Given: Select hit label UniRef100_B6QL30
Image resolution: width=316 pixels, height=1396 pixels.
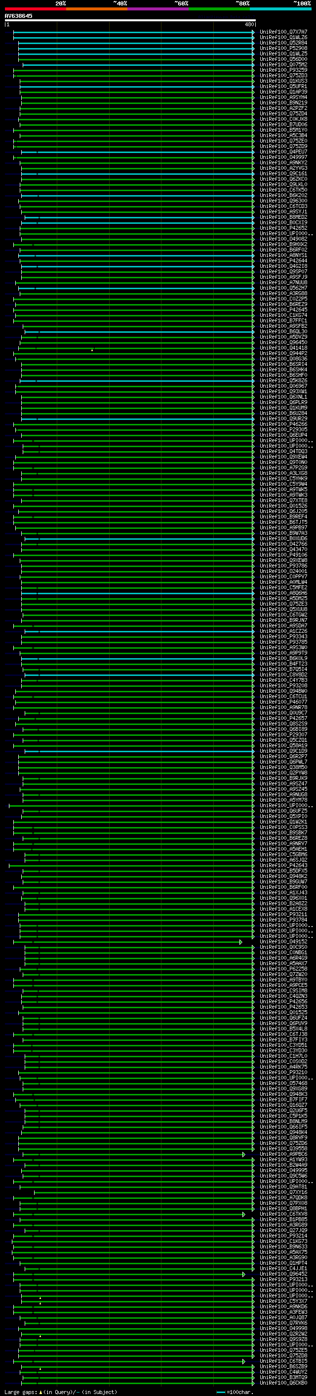Looking at the screenshot, I should coord(283,332).
